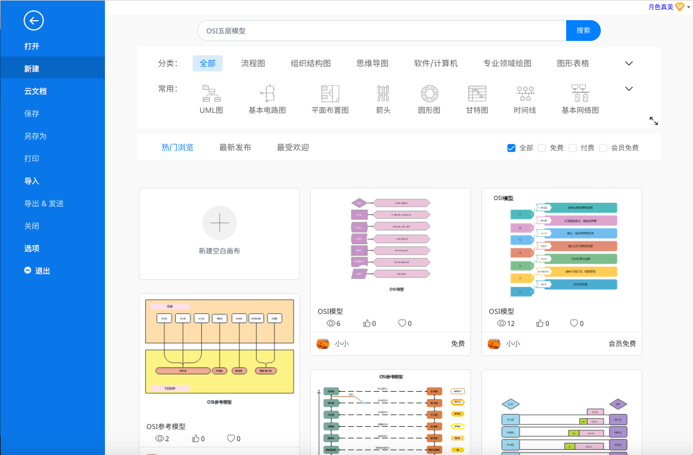Click heart icon on 会员免费 OSI模型 card
This screenshot has width=693, height=455.
point(574,323)
